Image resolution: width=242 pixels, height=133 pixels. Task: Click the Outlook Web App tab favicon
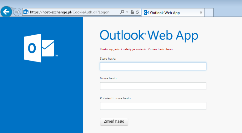(x=146, y=12)
